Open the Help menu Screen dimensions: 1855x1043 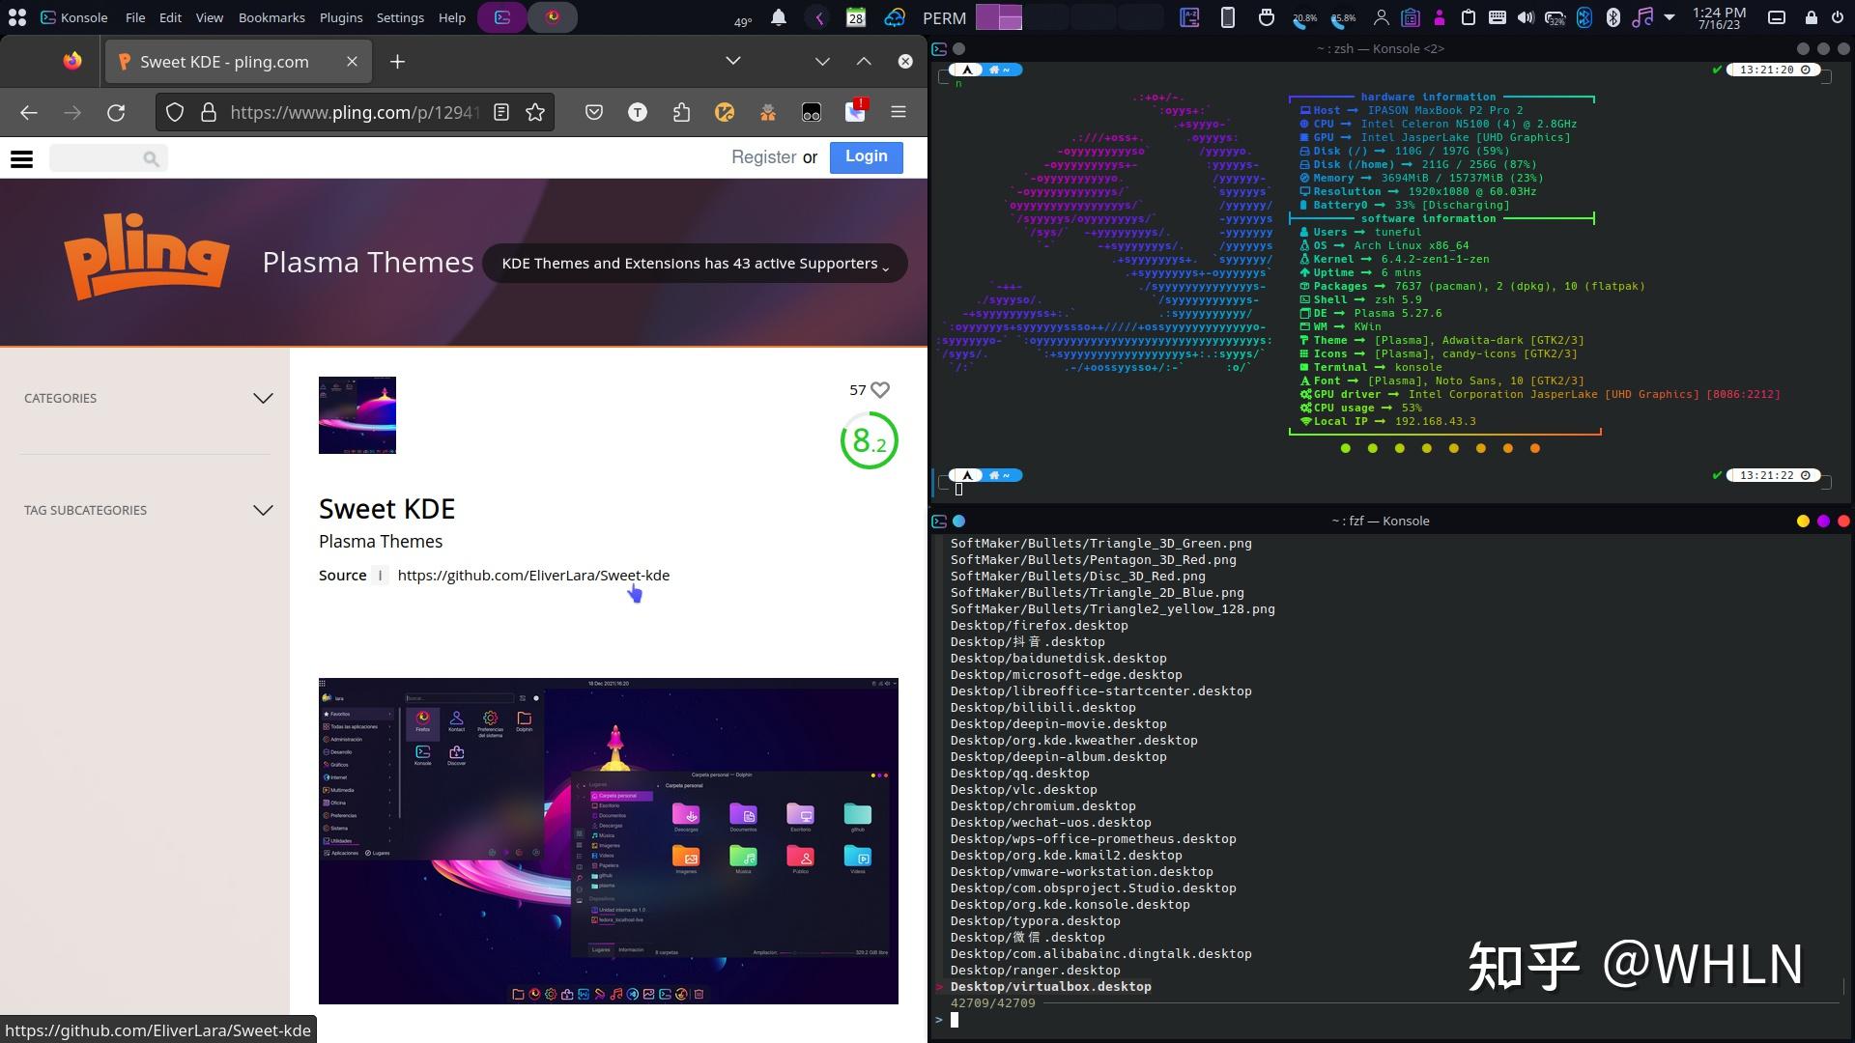[x=452, y=17]
